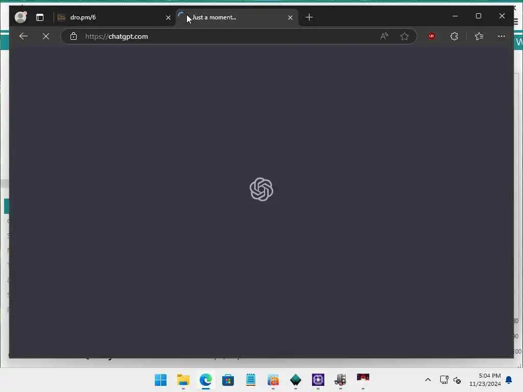Screen dimensions: 523x392
Task: Open the Windows Start menu
Action: (161, 380)
